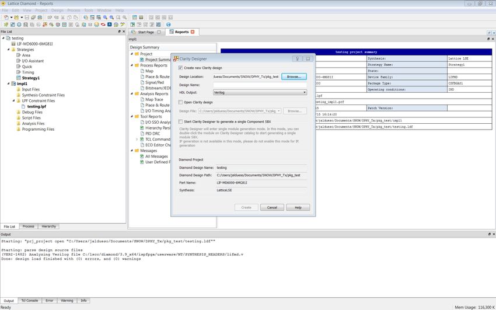Switch to the Hierarchy tab

click(48, 227)
